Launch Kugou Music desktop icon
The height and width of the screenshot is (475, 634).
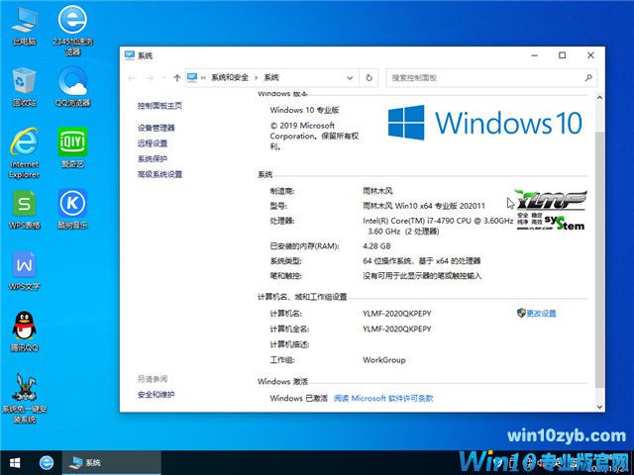click(x=72, y=210)
